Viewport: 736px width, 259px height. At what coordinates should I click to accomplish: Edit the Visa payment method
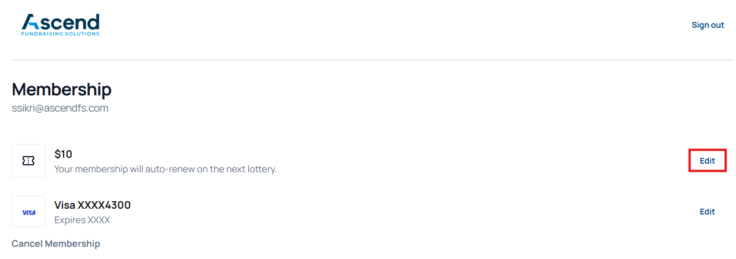707,212
